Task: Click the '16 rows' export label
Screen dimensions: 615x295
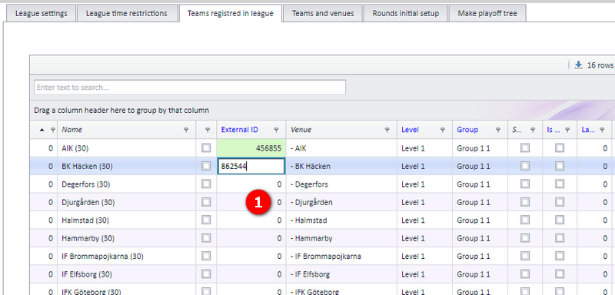Action: click(600, 65)
